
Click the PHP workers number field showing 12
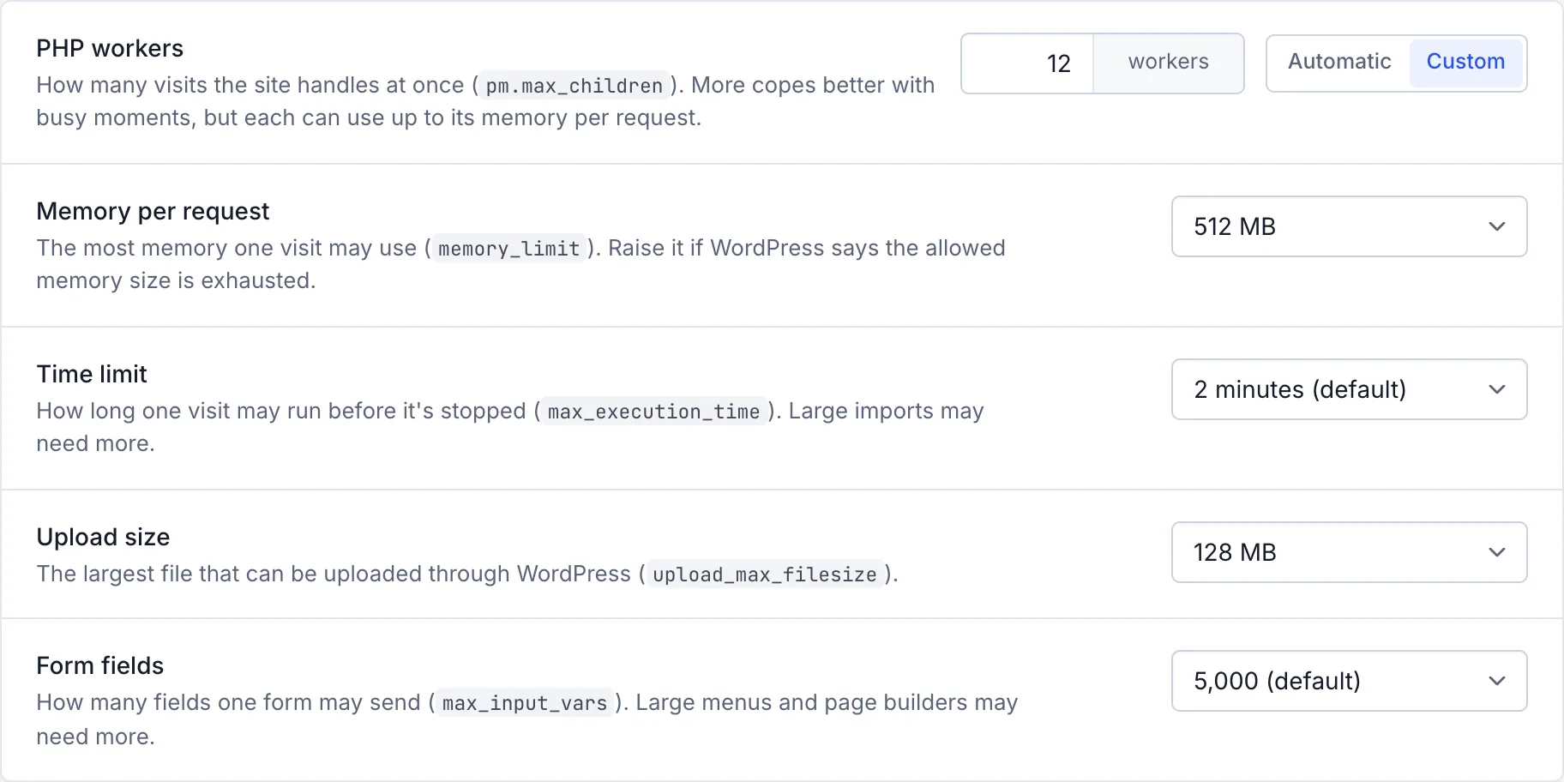[1027, 63]
